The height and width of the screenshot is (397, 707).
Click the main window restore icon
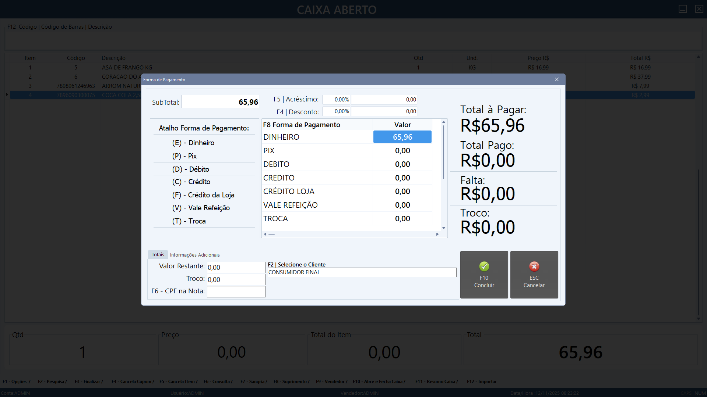(x=682, y=9)
